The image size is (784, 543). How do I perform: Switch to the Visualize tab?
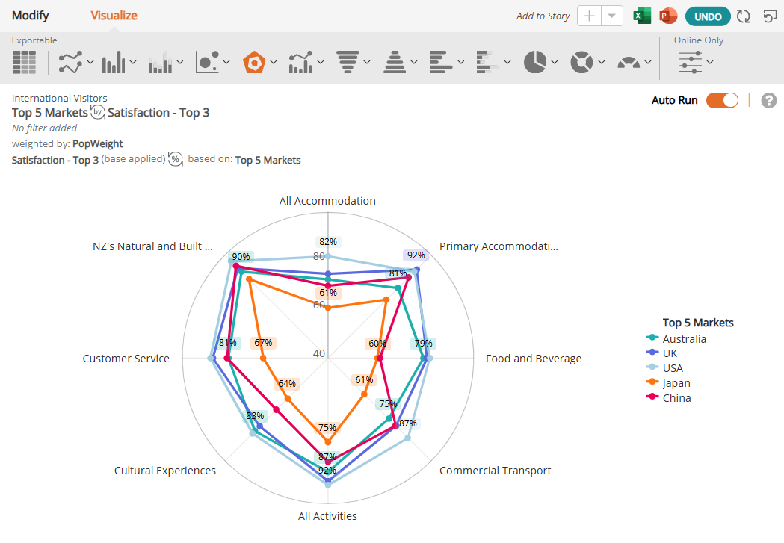coord(114,16)
